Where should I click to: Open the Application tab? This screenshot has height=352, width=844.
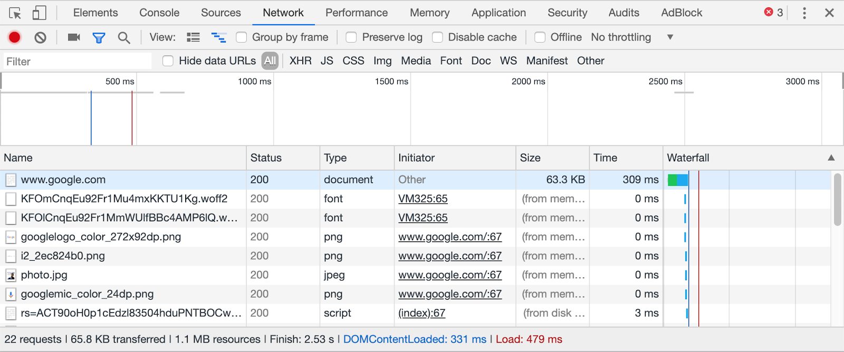498,13
